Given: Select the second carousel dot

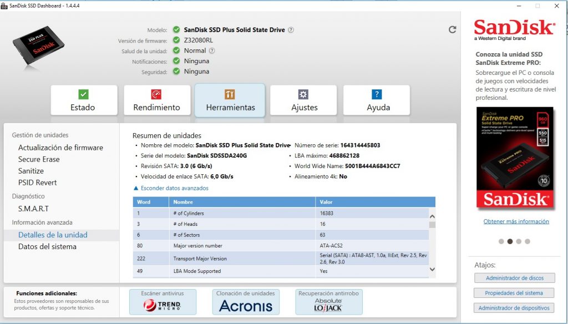Looking at the screenshot, I should click(510, 241).
